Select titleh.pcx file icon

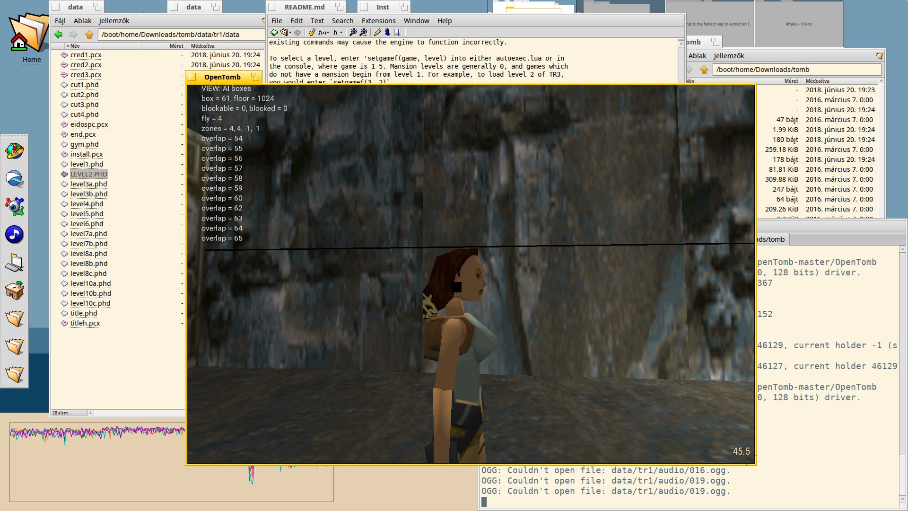point(64,323)
